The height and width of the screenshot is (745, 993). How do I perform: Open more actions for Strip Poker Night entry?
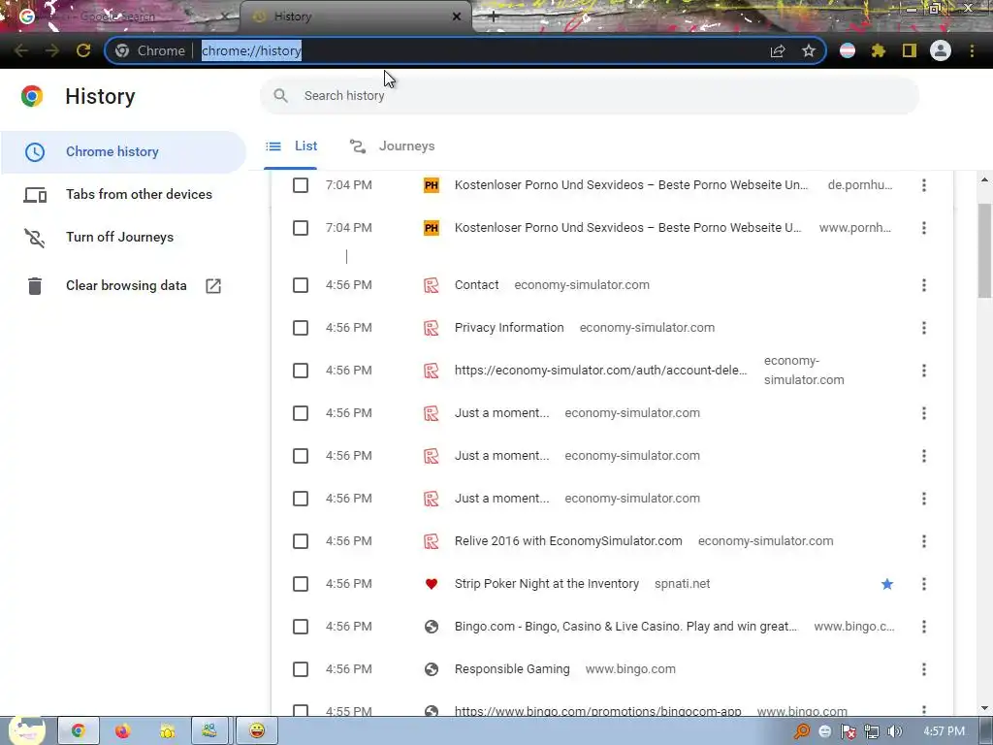pos(924,584)
